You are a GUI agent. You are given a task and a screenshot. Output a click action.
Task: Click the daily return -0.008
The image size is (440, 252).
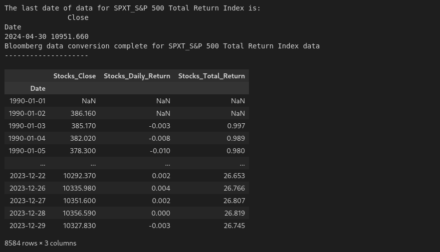[x=160, y=138]
